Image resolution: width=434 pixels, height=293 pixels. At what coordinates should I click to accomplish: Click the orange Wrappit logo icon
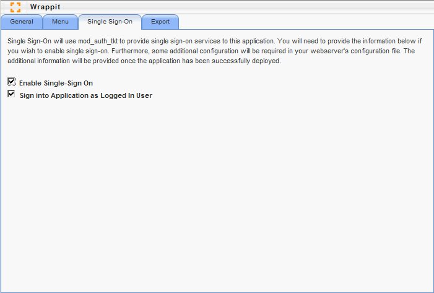click(15, 7)
